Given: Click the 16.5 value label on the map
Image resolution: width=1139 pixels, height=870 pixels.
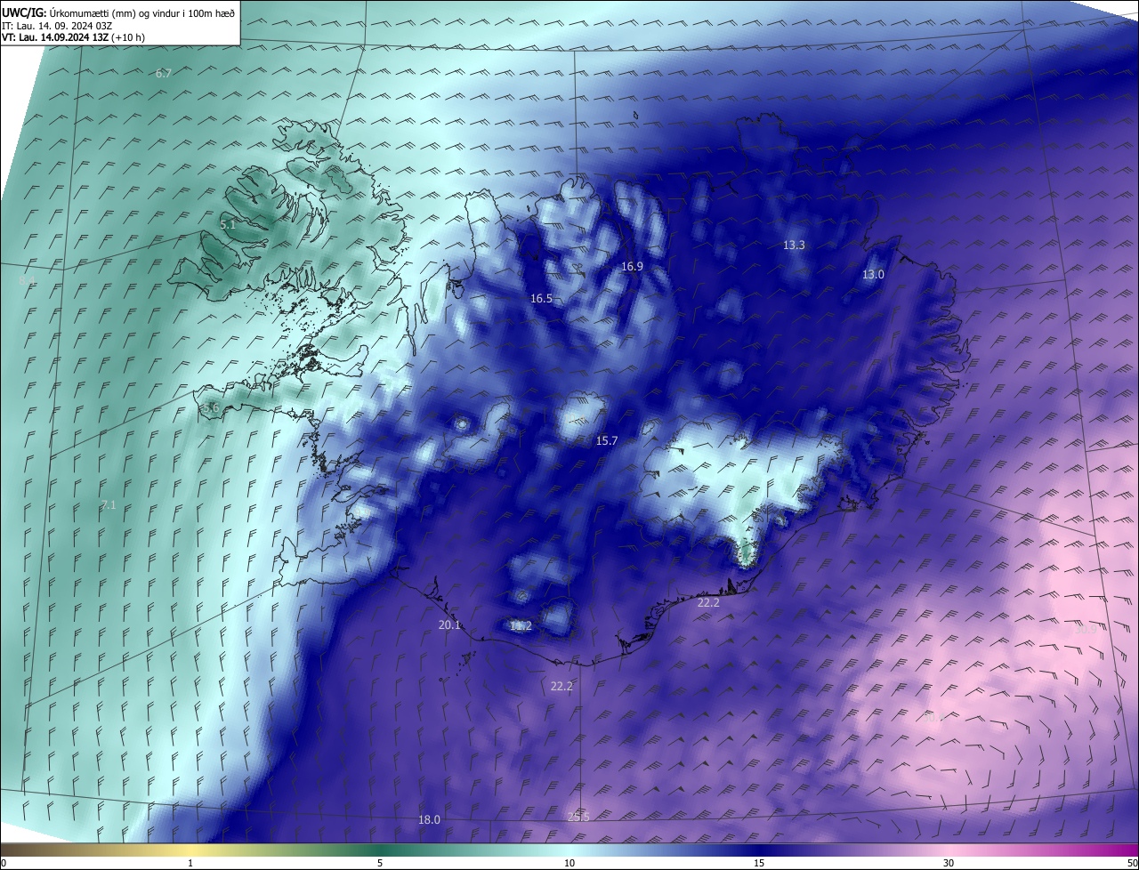Looking at the screenshot, I should pyautogui.click(x=542, y=299).
